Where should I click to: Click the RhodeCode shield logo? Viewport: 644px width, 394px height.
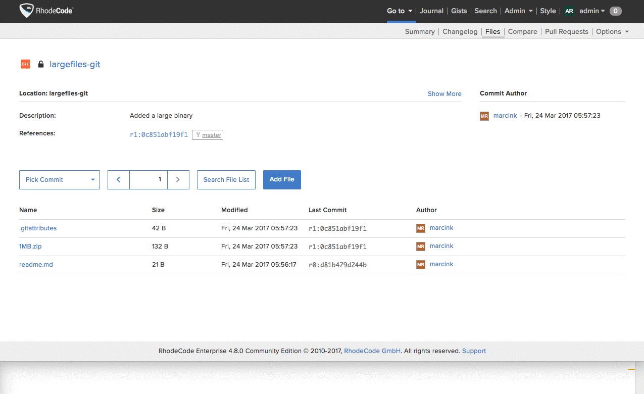[27, 11]
